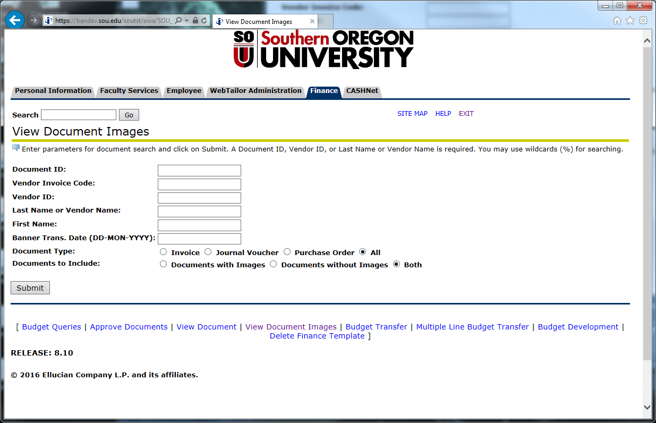Open Multiple Line Budget Transfer link
Image resolution: width=656 pixels, height=423 pixels.
pyautogui.click(x=473, y=327)
